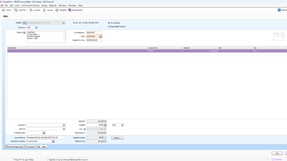
Task: Open the freight tax code GST arrow
Action: [122, 125]
